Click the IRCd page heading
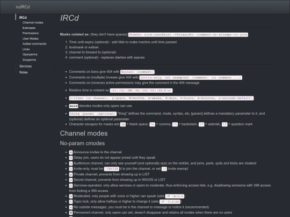 (x=69, y=18)
